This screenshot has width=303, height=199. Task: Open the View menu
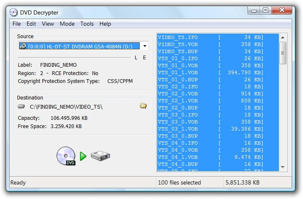(48, 24)
